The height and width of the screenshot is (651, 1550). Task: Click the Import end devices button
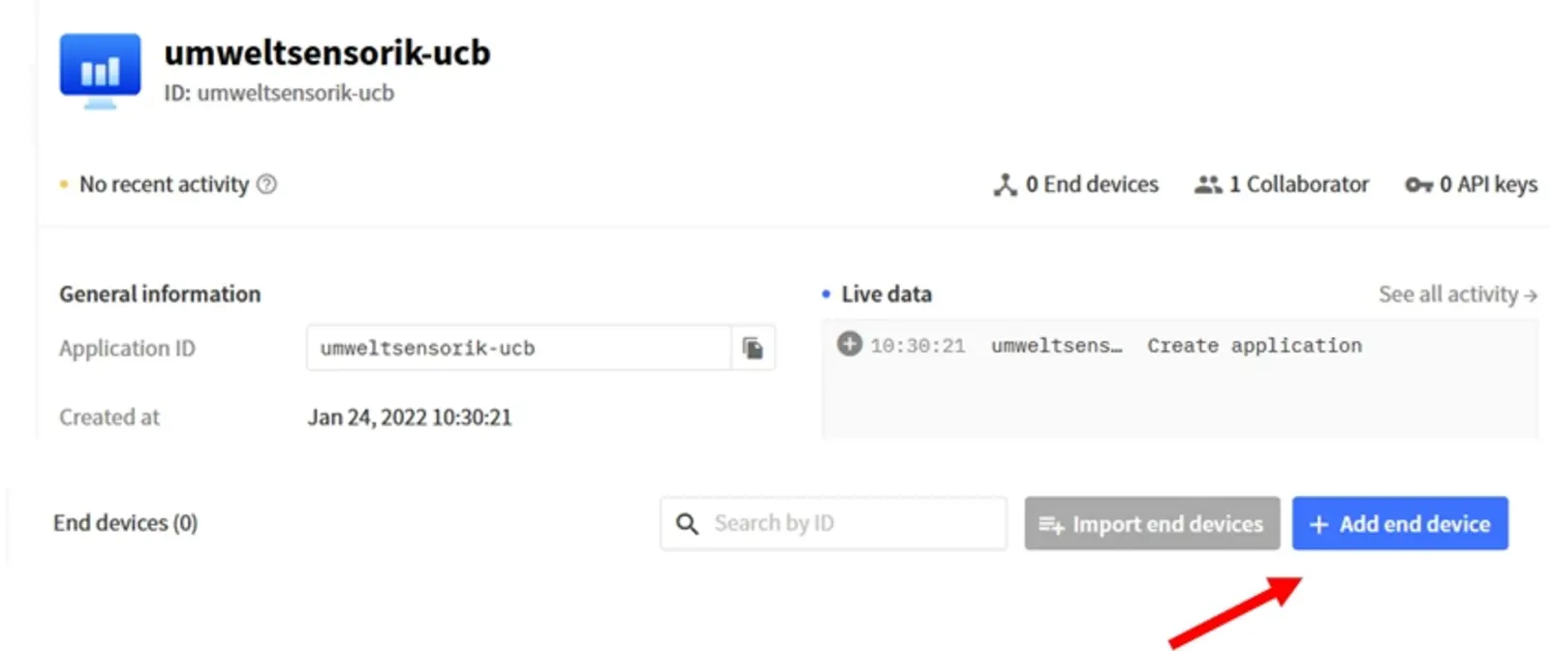[1152, 524]
